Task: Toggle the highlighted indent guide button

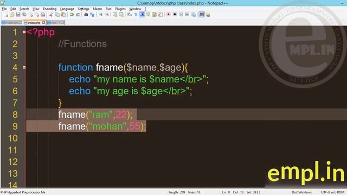Action: point(142,15)
